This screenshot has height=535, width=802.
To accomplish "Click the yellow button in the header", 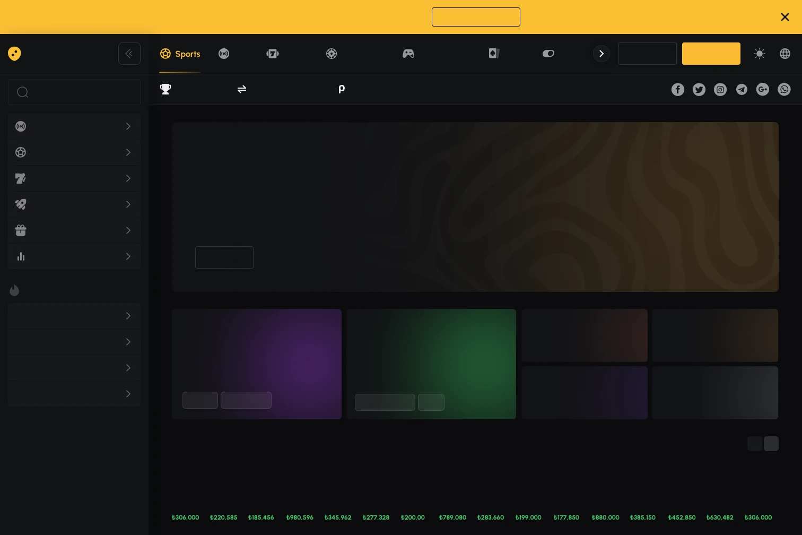I will point(711,54).
